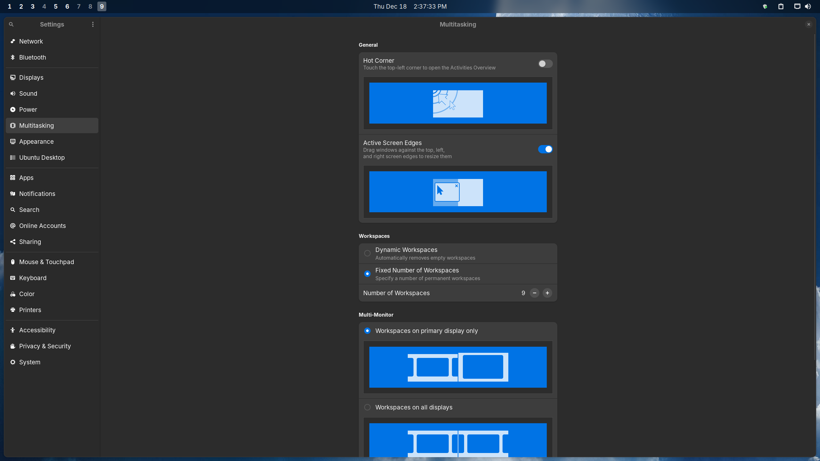Screen dimensions: 820x461
Task: Click the search icon in Settings header
Action: 11,24
